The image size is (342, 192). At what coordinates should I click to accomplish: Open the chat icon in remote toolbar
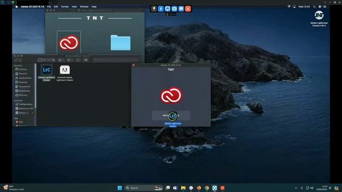point(181,9)
